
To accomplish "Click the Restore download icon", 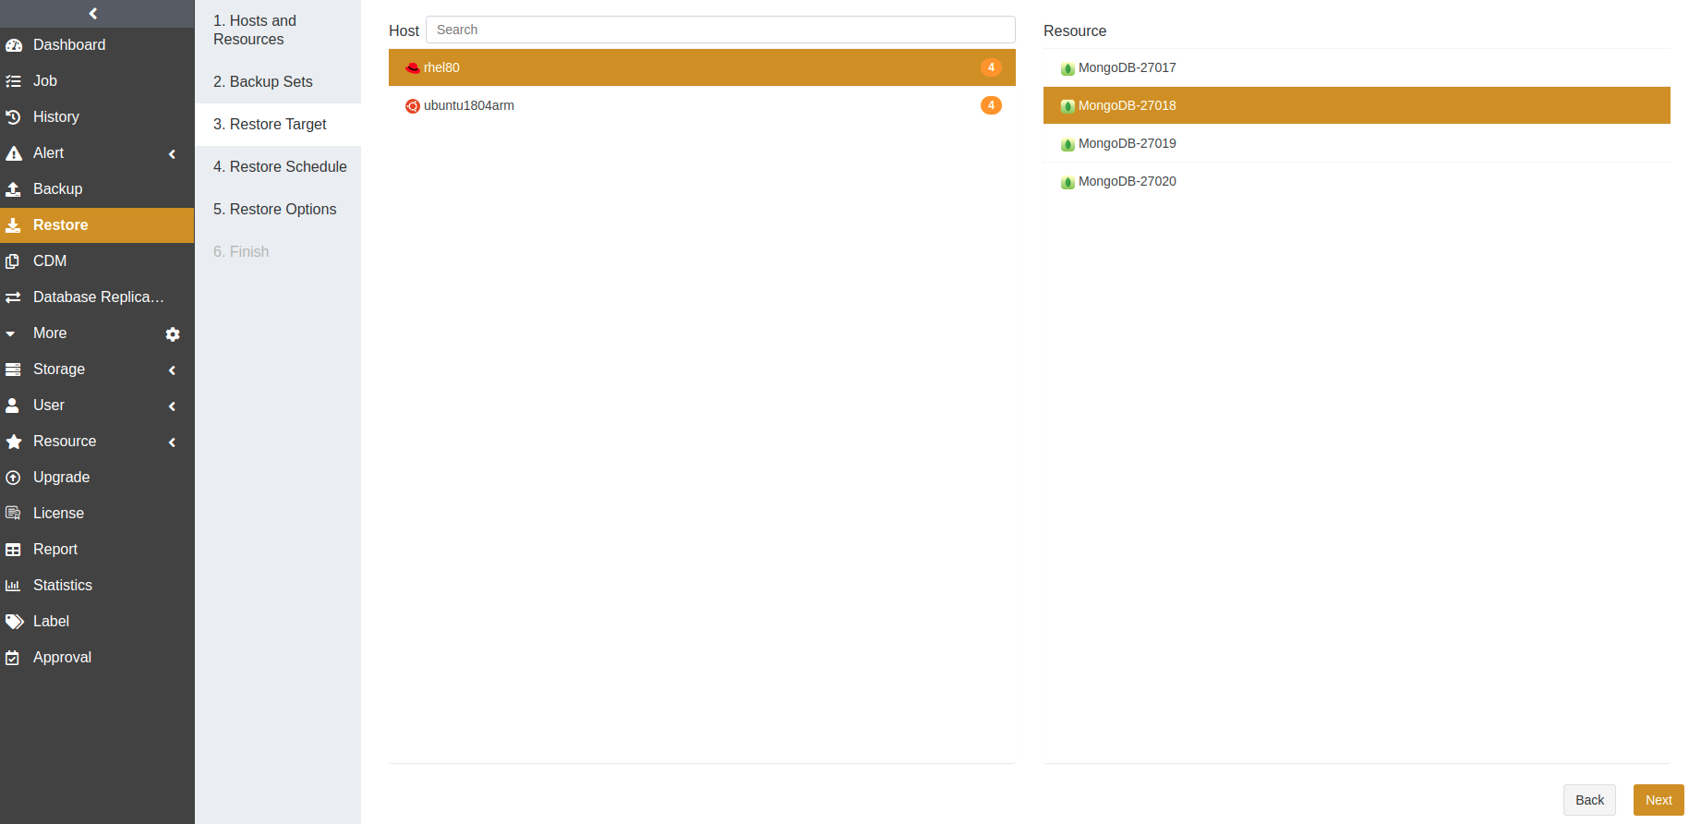I will (14, 225).
